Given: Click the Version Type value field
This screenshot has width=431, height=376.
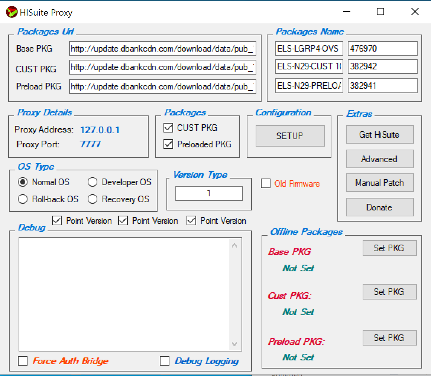Looking at the screenshot, I should click(209, 193).
